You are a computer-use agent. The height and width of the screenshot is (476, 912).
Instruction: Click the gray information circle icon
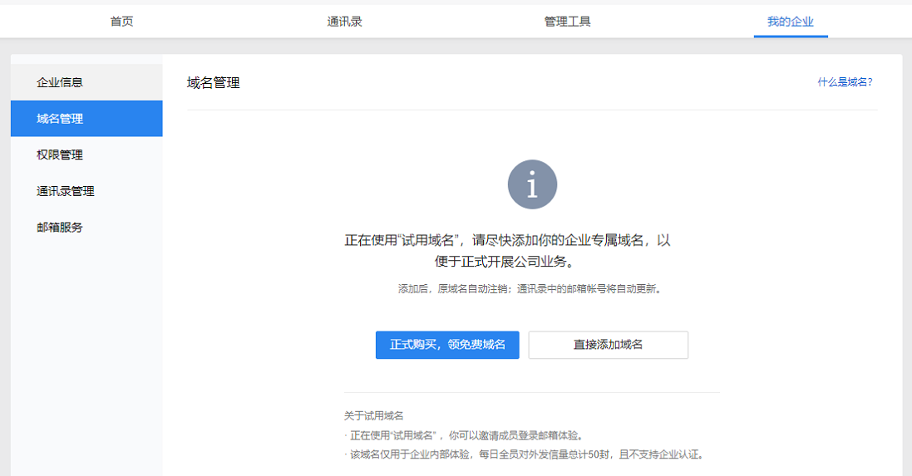click(532, 184)
